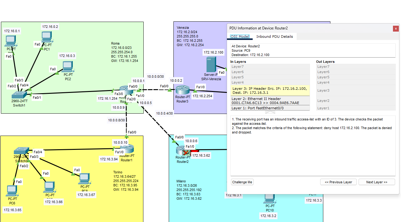The image size is (401, 222).
Task: Open the Inbound PDU Details tab
Action: [274, 37]
